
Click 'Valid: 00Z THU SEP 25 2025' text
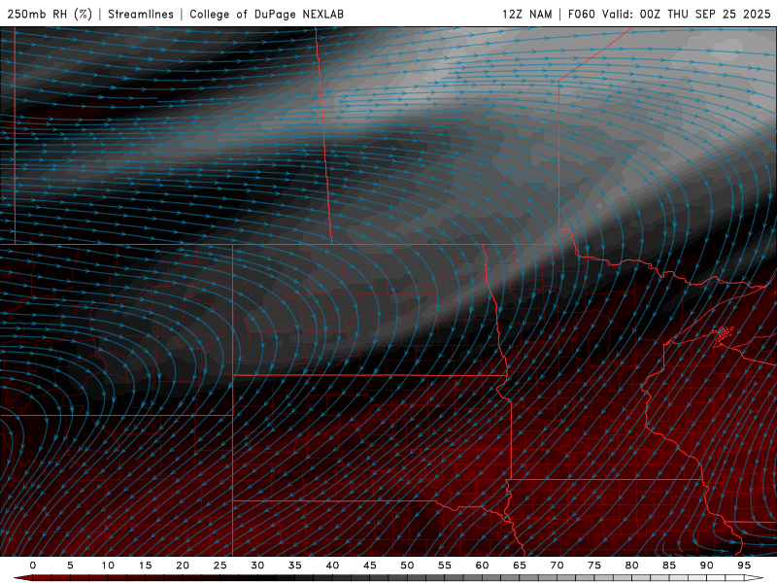coord(687,14)
